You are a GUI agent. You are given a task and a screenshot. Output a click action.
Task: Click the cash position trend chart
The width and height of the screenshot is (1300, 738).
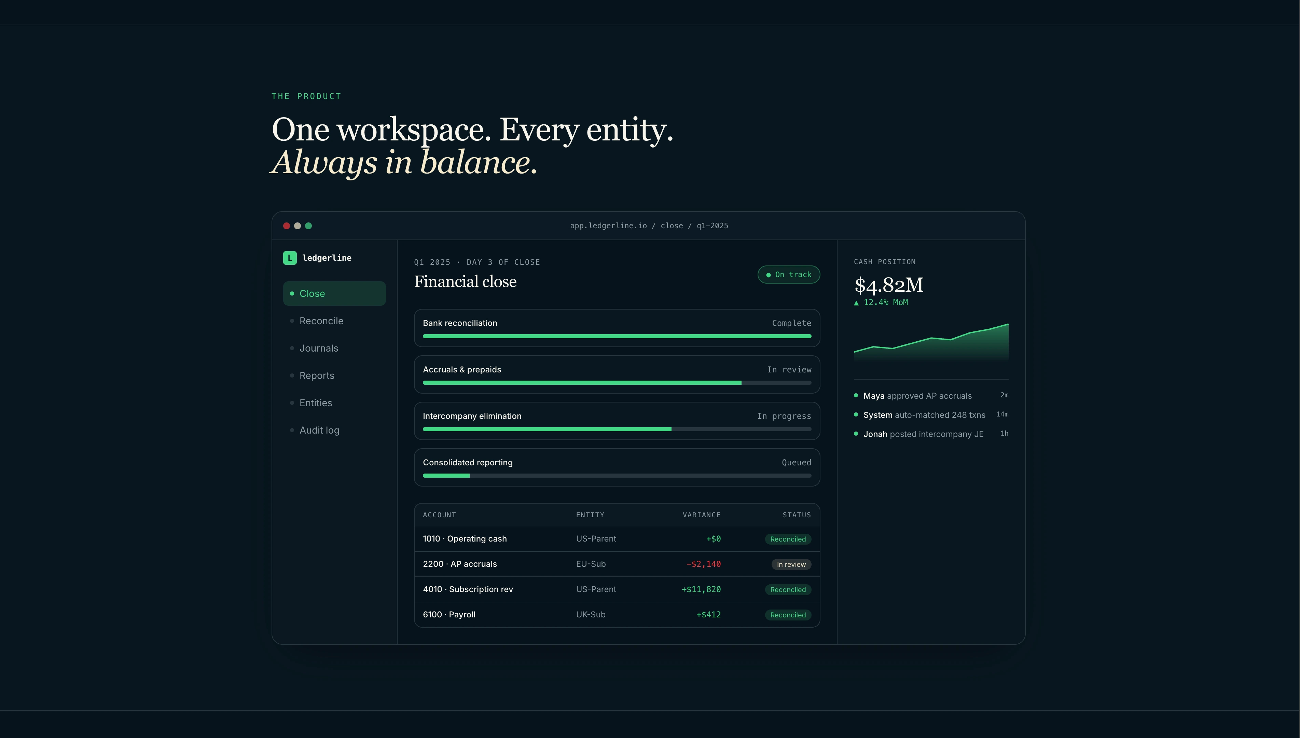tap(931, 342)
